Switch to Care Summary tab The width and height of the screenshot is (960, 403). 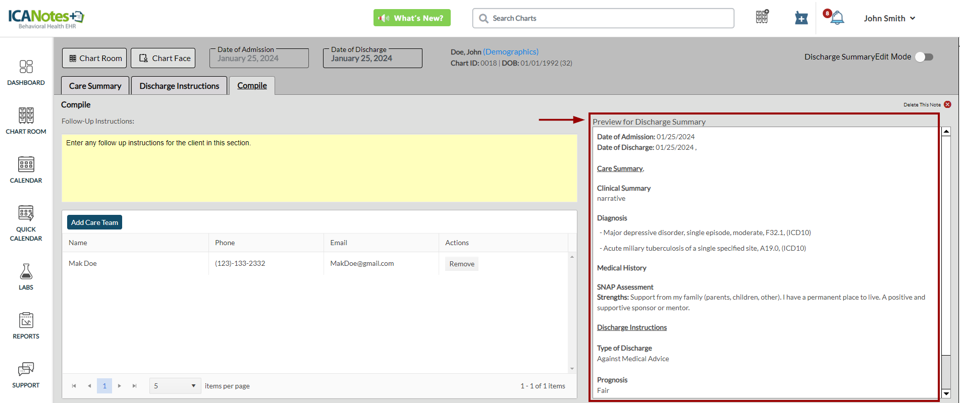point(95,86)
